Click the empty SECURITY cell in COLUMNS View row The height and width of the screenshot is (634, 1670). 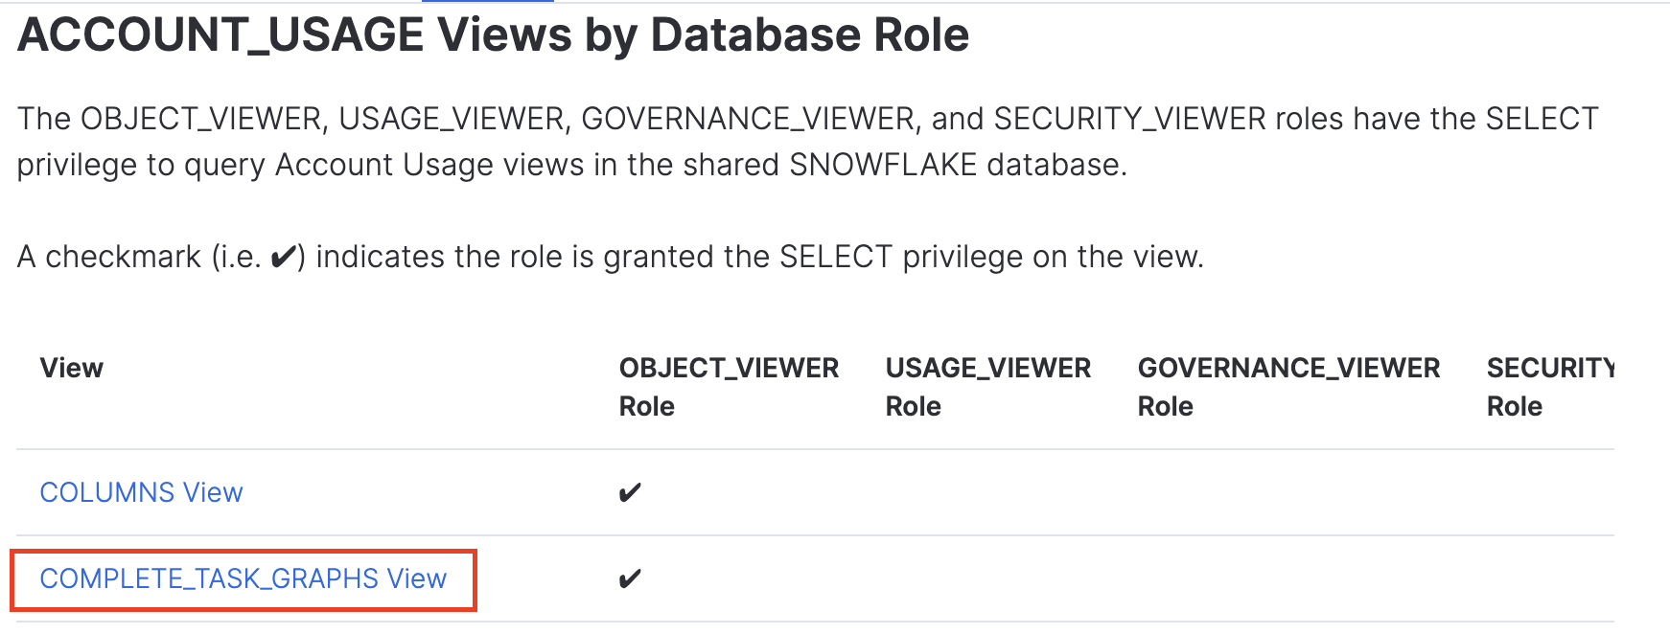tap(1548, 492)
